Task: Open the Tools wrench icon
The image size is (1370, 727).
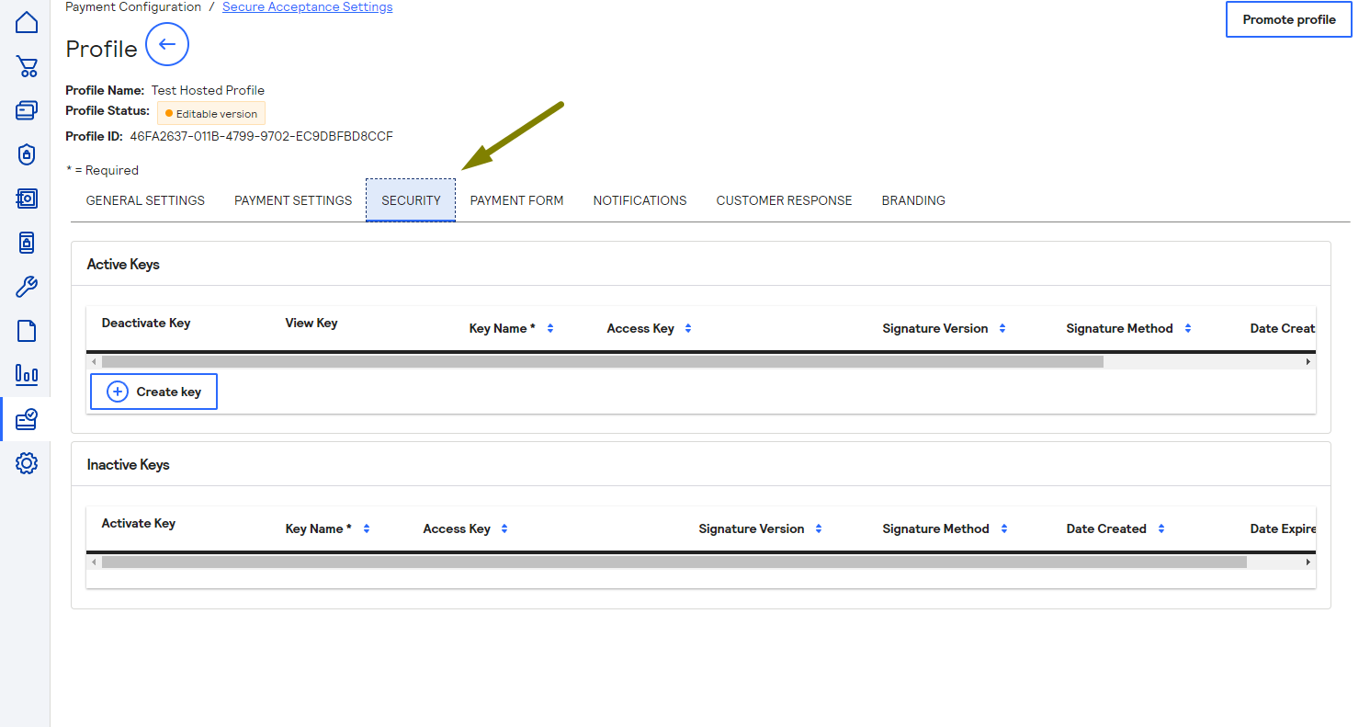Action: pyautogui.click(x=27, y=286)
